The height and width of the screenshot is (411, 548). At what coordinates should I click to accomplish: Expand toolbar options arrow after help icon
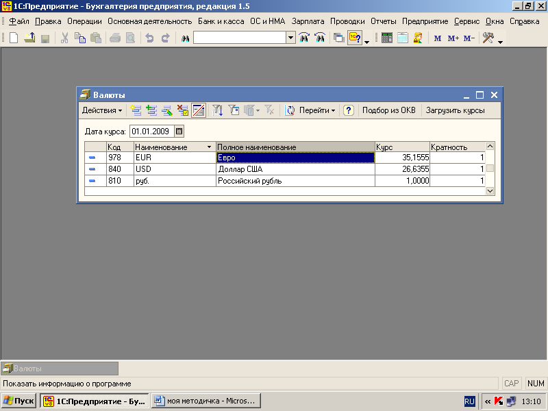[366, 42]
